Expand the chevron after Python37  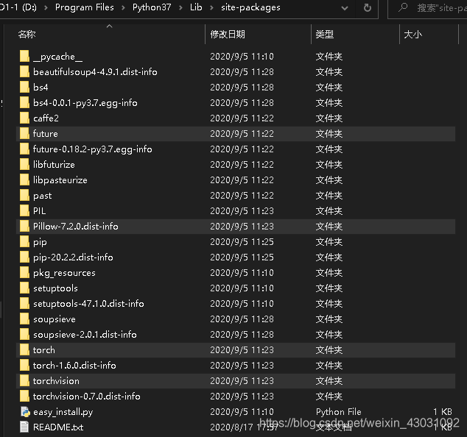[180, 8]
